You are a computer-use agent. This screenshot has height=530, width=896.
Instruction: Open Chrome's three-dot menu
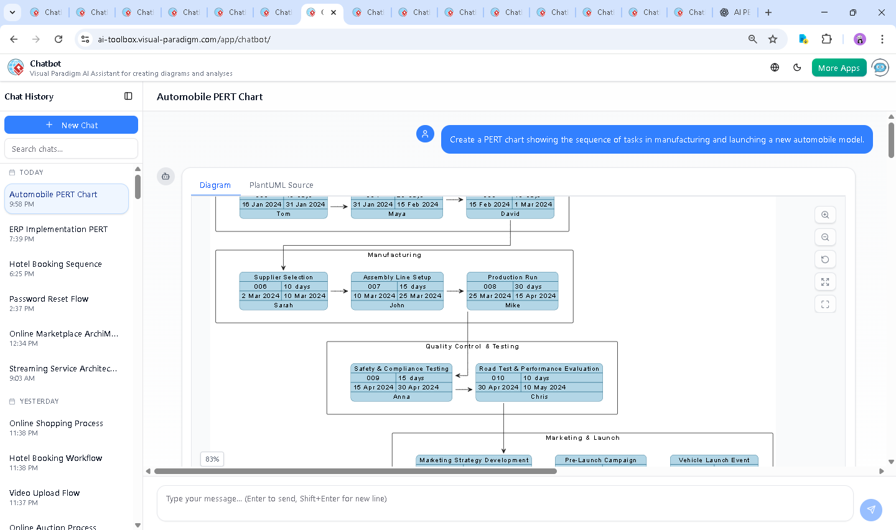[x=882, y=39]
